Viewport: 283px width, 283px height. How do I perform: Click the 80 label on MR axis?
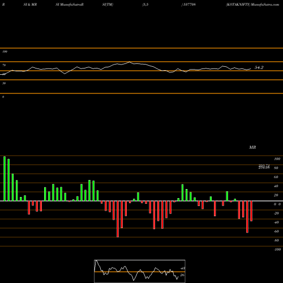click(x=276, y=168)
